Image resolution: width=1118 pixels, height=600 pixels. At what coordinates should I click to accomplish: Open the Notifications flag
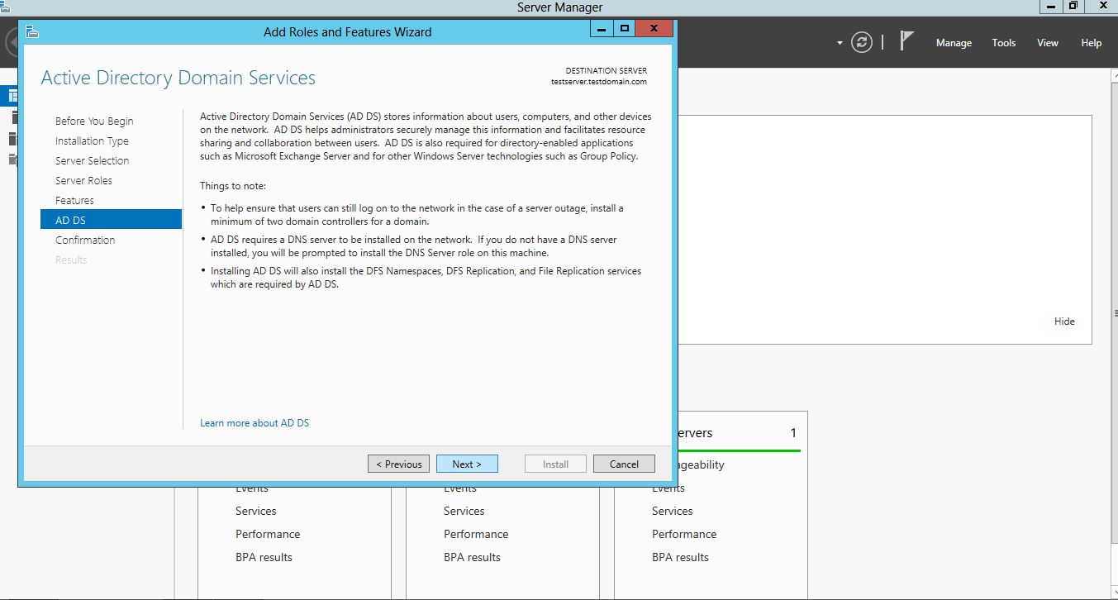[x=906, y=41]
